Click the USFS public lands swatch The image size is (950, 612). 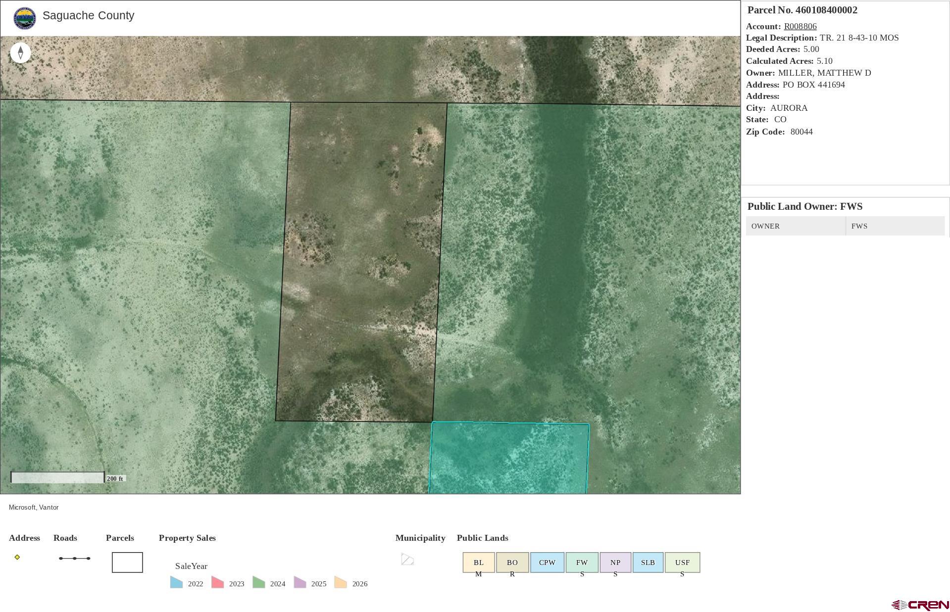point(682,563)
